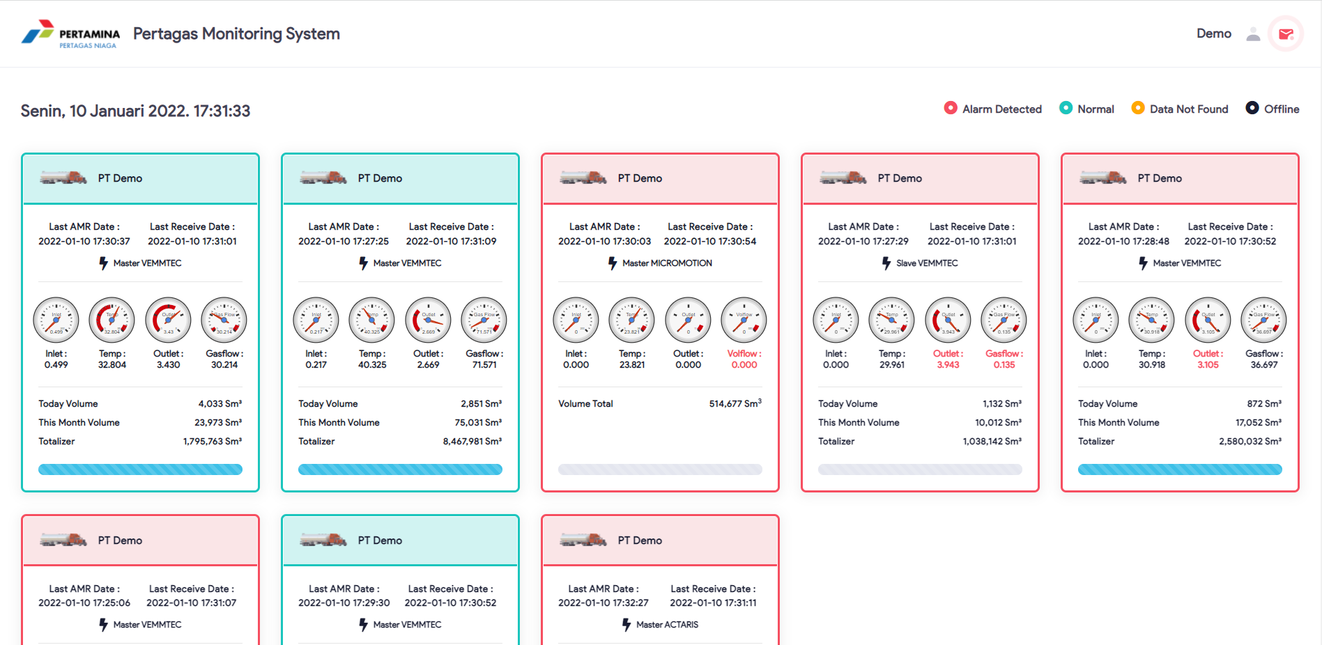The height and width of the screenshot is (645, 1322).
Task: Click the Totalizer value 2,580,032 Sm³
Action: 1250,442
